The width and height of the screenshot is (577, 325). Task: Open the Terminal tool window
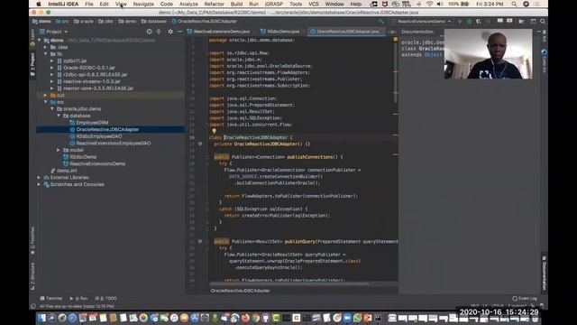pyautogui.click(x=51, y=298)
